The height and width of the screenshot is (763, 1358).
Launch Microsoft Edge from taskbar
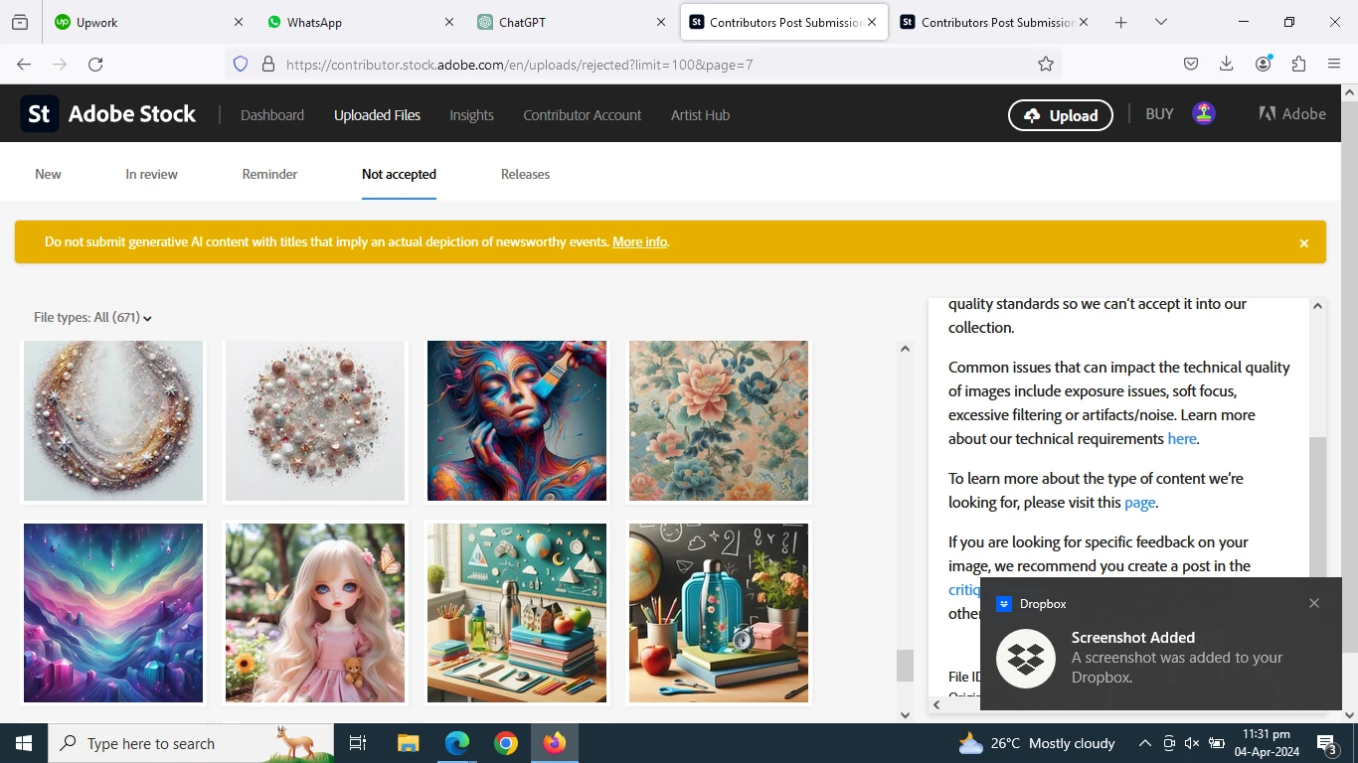click(456, 743)
